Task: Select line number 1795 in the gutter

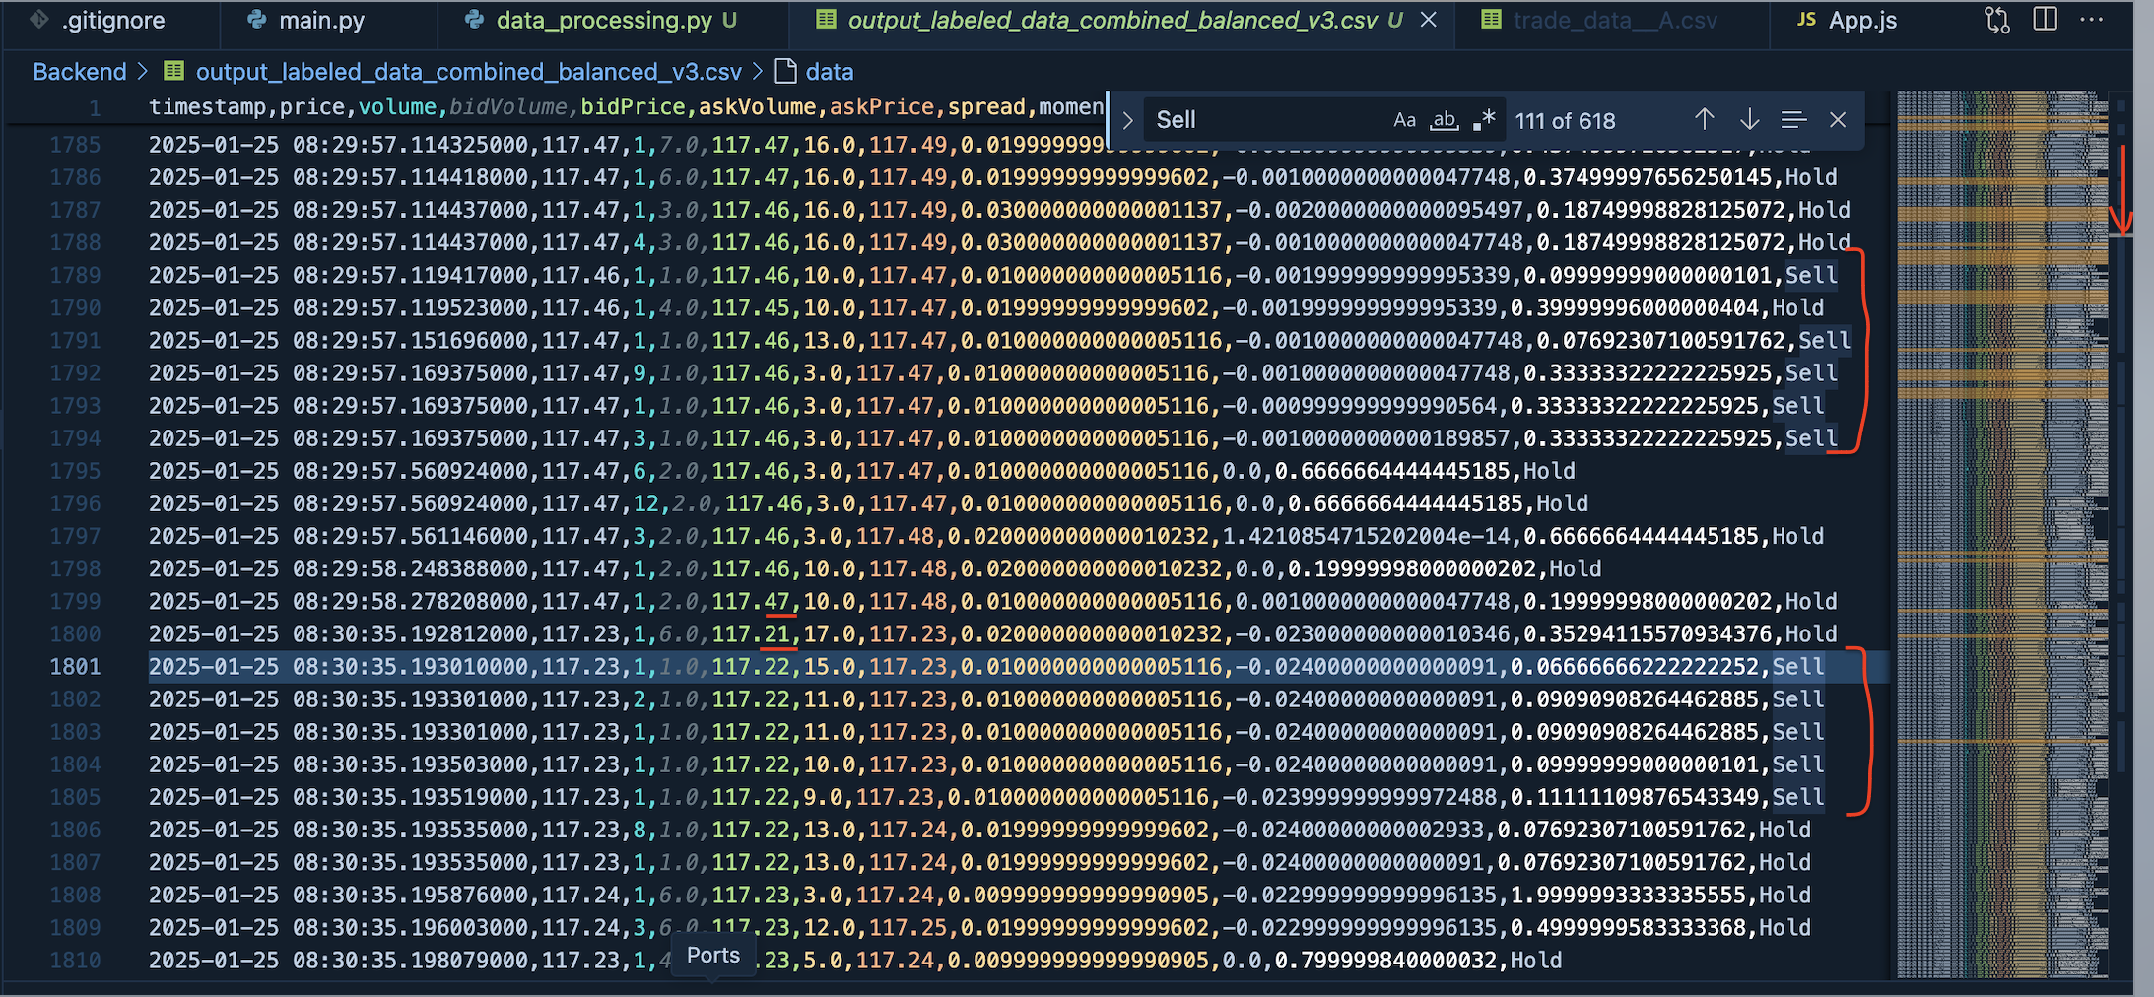Action: point(76,471)
